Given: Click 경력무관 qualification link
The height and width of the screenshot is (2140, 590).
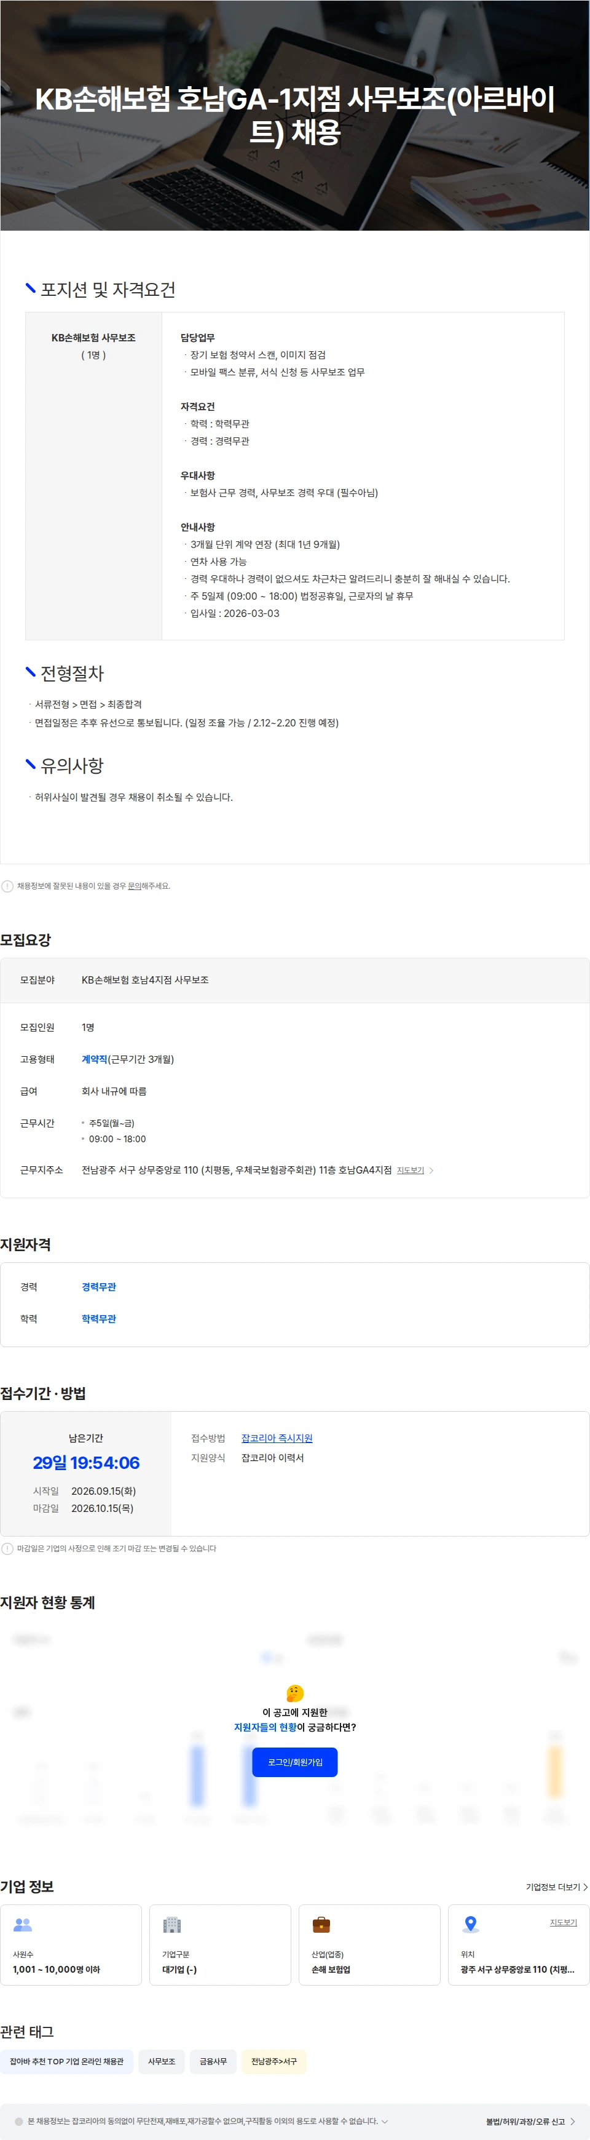Looking at the screenshot, I should [x=99, y=1287].
